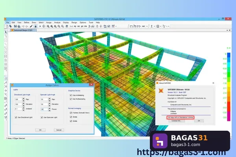Screen dimensions: 236x157
Task: Click the Rubber Band Zoom magnifier
Action: 48,26
